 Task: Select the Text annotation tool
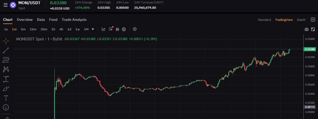(x=6, y=98)
